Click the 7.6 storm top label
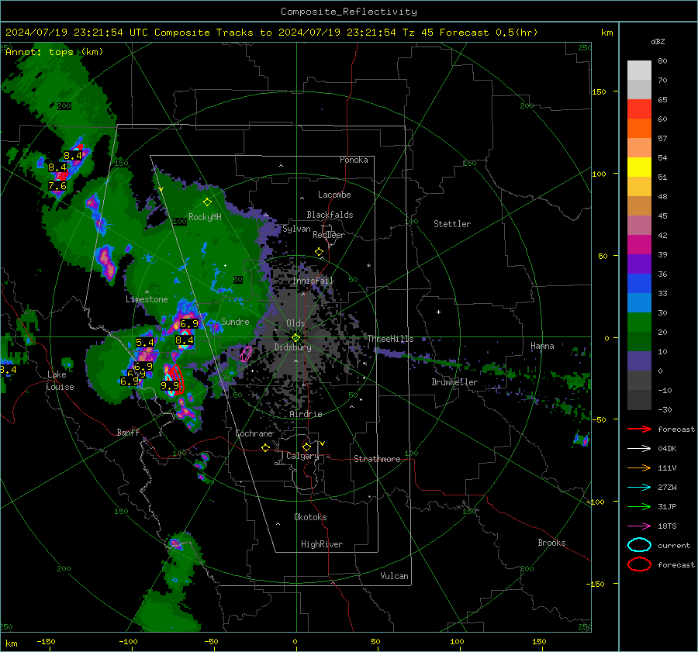 (x=57, y=185)
